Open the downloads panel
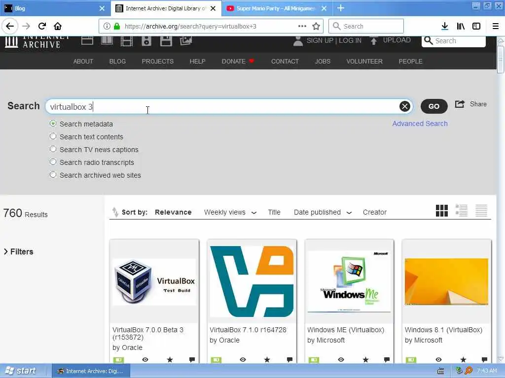Viewport: 505px width, 378px height. [x=445, y=26]
